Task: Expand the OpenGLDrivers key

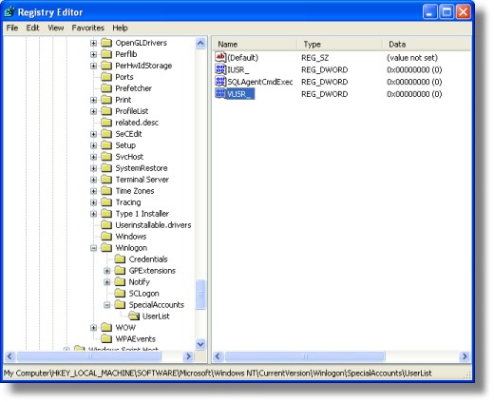Action: coord(93,43)
